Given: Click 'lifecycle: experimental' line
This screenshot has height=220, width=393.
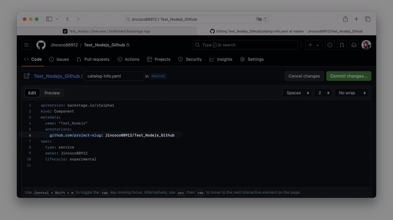Looking at the screenshot, I should tap(71, 159).
